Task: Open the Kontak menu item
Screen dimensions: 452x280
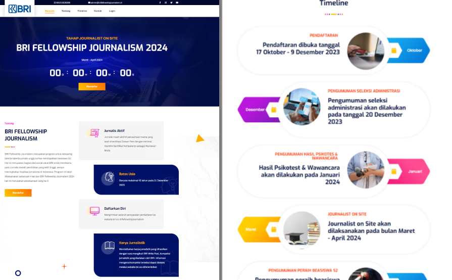Action: [x=97, y=11]
